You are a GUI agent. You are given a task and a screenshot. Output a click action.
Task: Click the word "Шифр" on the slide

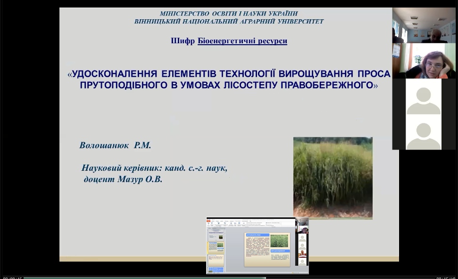(183, 41)
